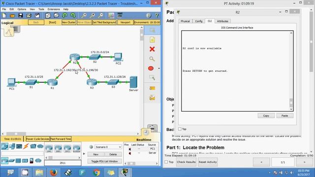Open the Activity Wizard icon
The width and height of the screenshot is (315, 177).
37,15
